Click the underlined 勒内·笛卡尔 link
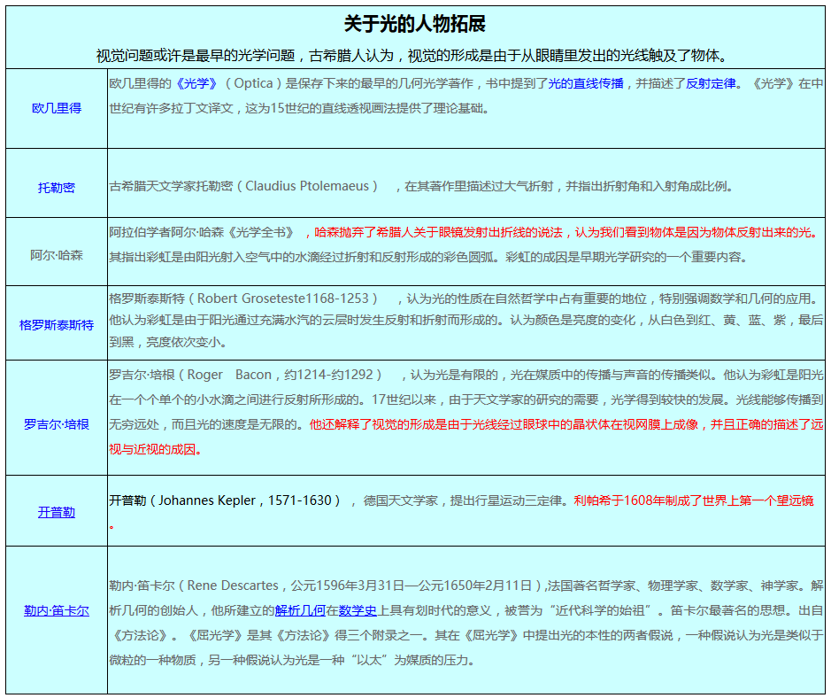The image size is (831, 698). 57,610
